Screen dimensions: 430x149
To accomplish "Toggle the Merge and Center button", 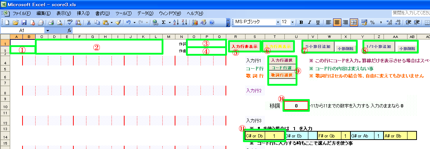I will (x=353, y=22).
